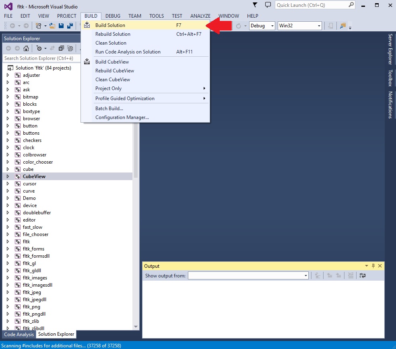Viewport: 396px width, 349px height.
Task: Click the Search Solution Explorer field
Action: coord(41,58)
